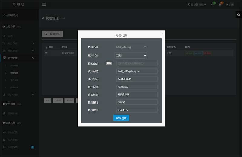Expand the 超级管理员 user dropdown in top bar

tap(197, 5)
